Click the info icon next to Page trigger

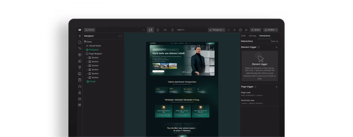pos(255,87)
